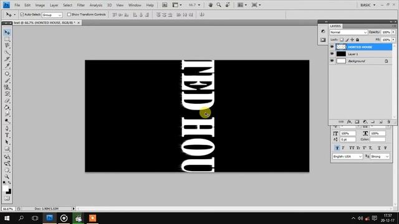This screenshot has height=224, width=399.
Task: Toggle Faux Bold in Character panel
Action: coord(337,148)
